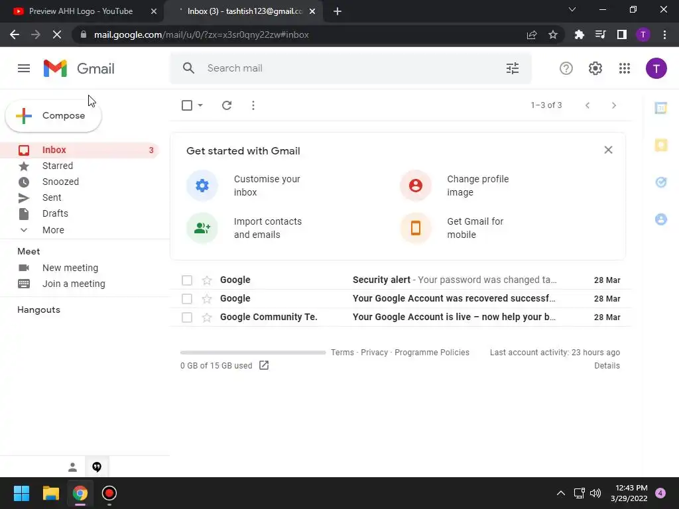679x509 pixels.
Task: Stop loading the page
Action: tap(57, 34)
